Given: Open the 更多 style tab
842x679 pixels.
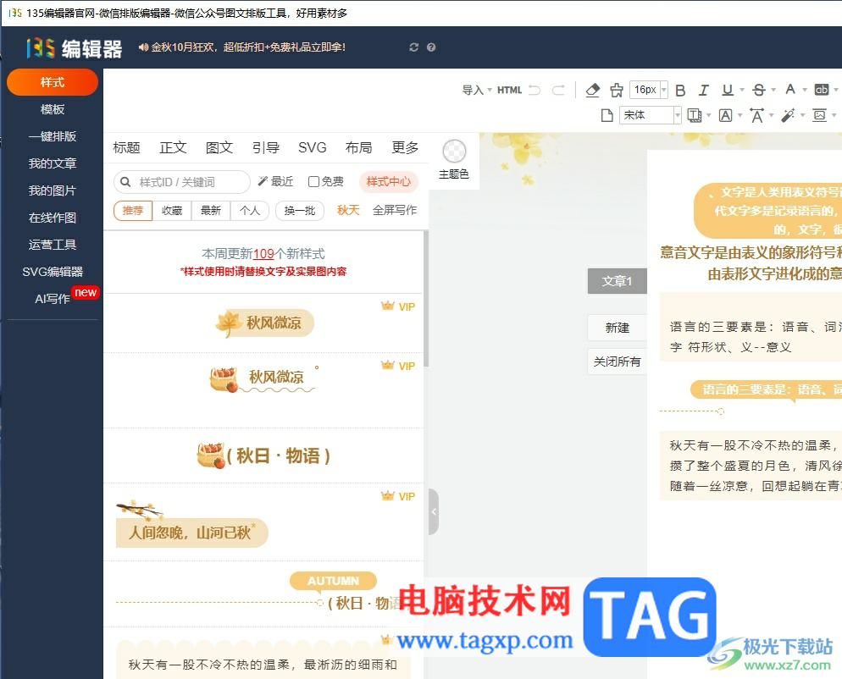Looking at the screenshot, I should coord(405,147).
